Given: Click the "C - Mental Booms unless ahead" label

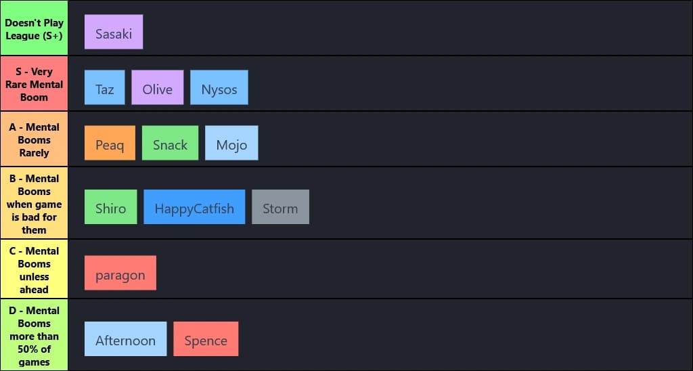Looking at the screenshot, I should 34,269.
